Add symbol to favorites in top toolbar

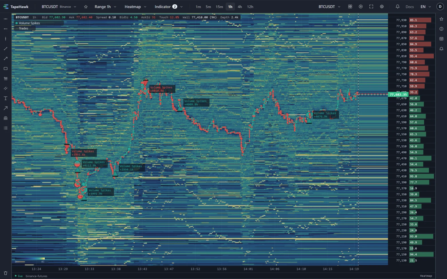86,7
